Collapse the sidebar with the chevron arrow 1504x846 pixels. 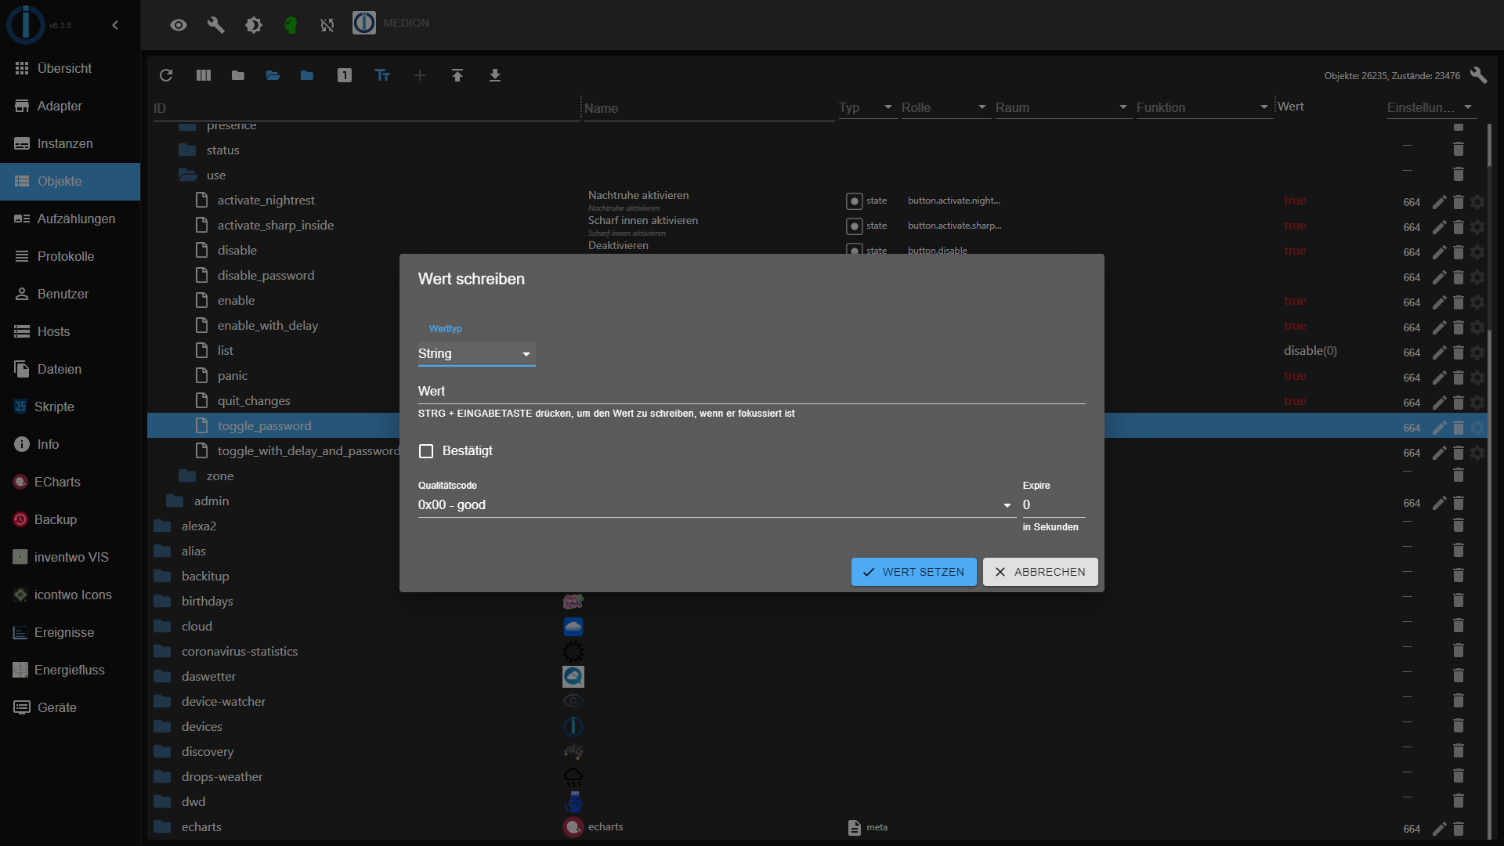pyautogui.click(x=115, y=25)
